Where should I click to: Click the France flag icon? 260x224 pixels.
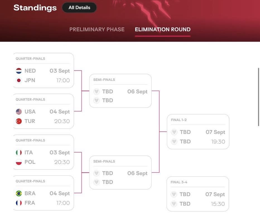click(19, 203)
